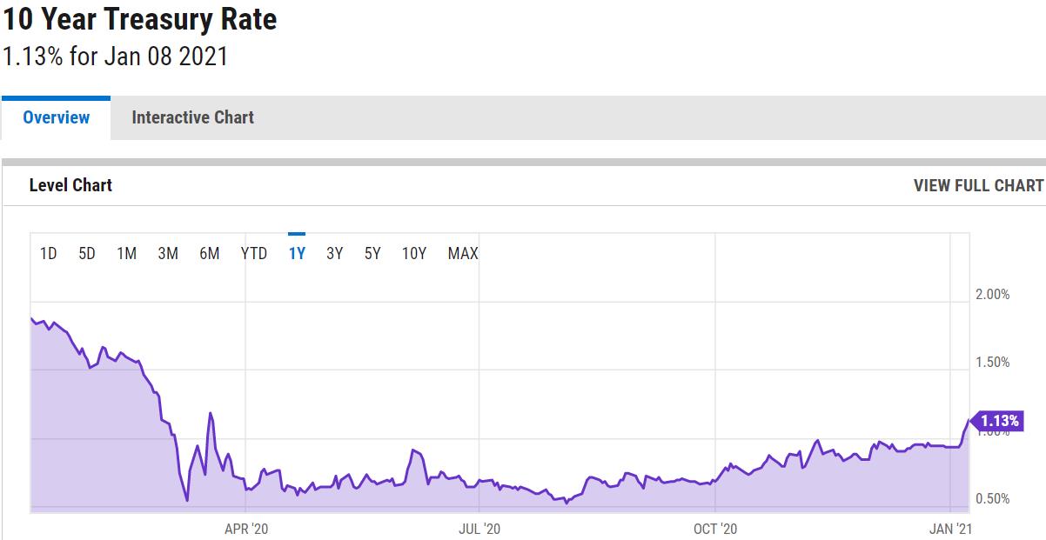This screenshot has width=1046, height=540.
Task: Set chart range to YTD
Action: point(254,254)
